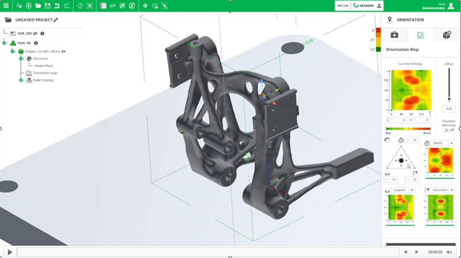461x258 pixels.
Task: Click the grid snapping toolbar icon
Action: click(x=122, y=6)
